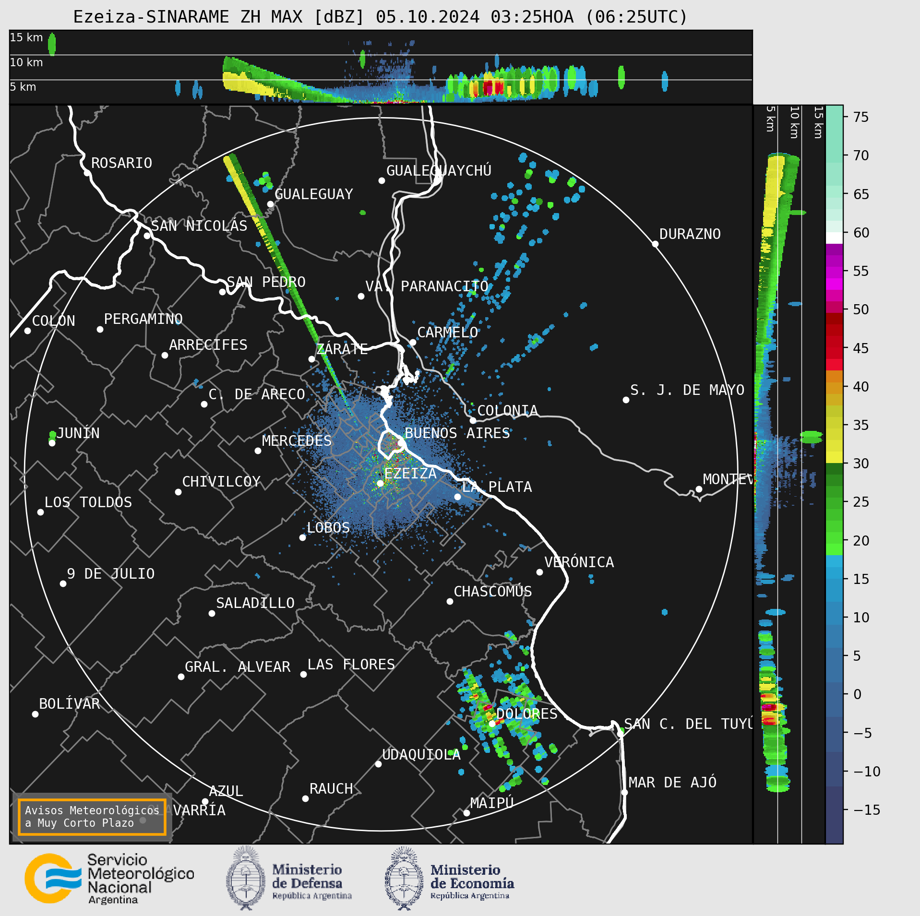Click the ROSARIO city label
The width and height of the screenshot is (920, 916).
coord(121,163)
